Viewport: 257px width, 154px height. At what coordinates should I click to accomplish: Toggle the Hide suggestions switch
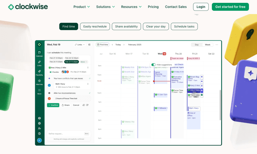pos(153,65)
